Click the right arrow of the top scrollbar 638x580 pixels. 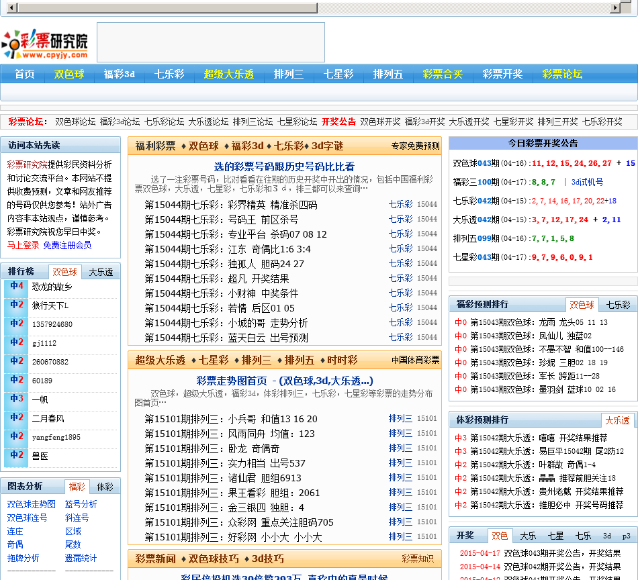[615, 8]
